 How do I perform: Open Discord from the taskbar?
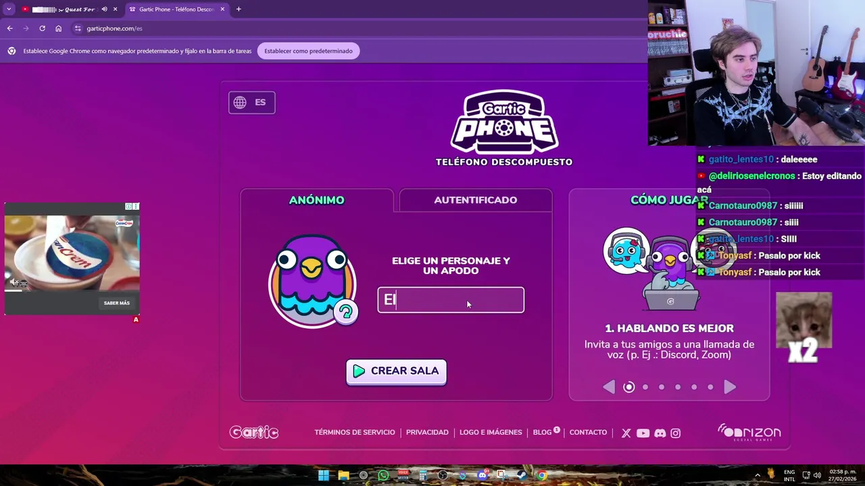482,475
